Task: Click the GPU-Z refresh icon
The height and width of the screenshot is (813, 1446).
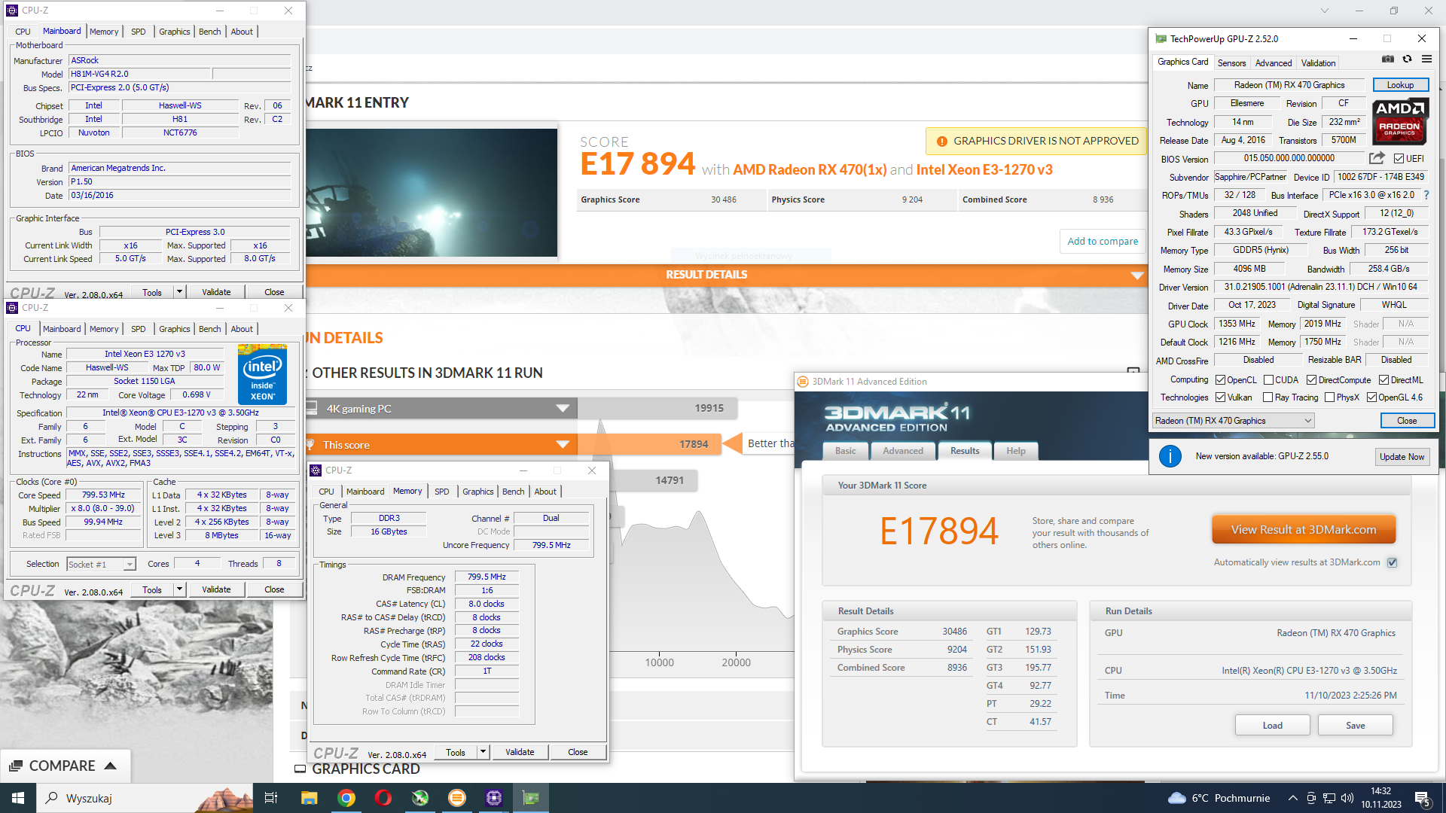Action: 1407,59
